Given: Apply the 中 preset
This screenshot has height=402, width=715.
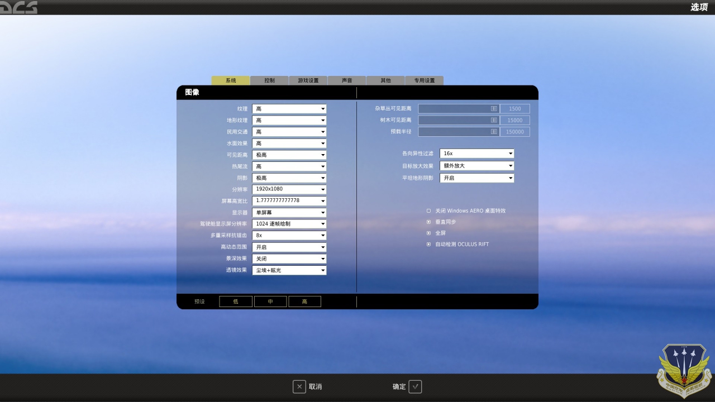Looking at the screenshot, I should point(270,301).
